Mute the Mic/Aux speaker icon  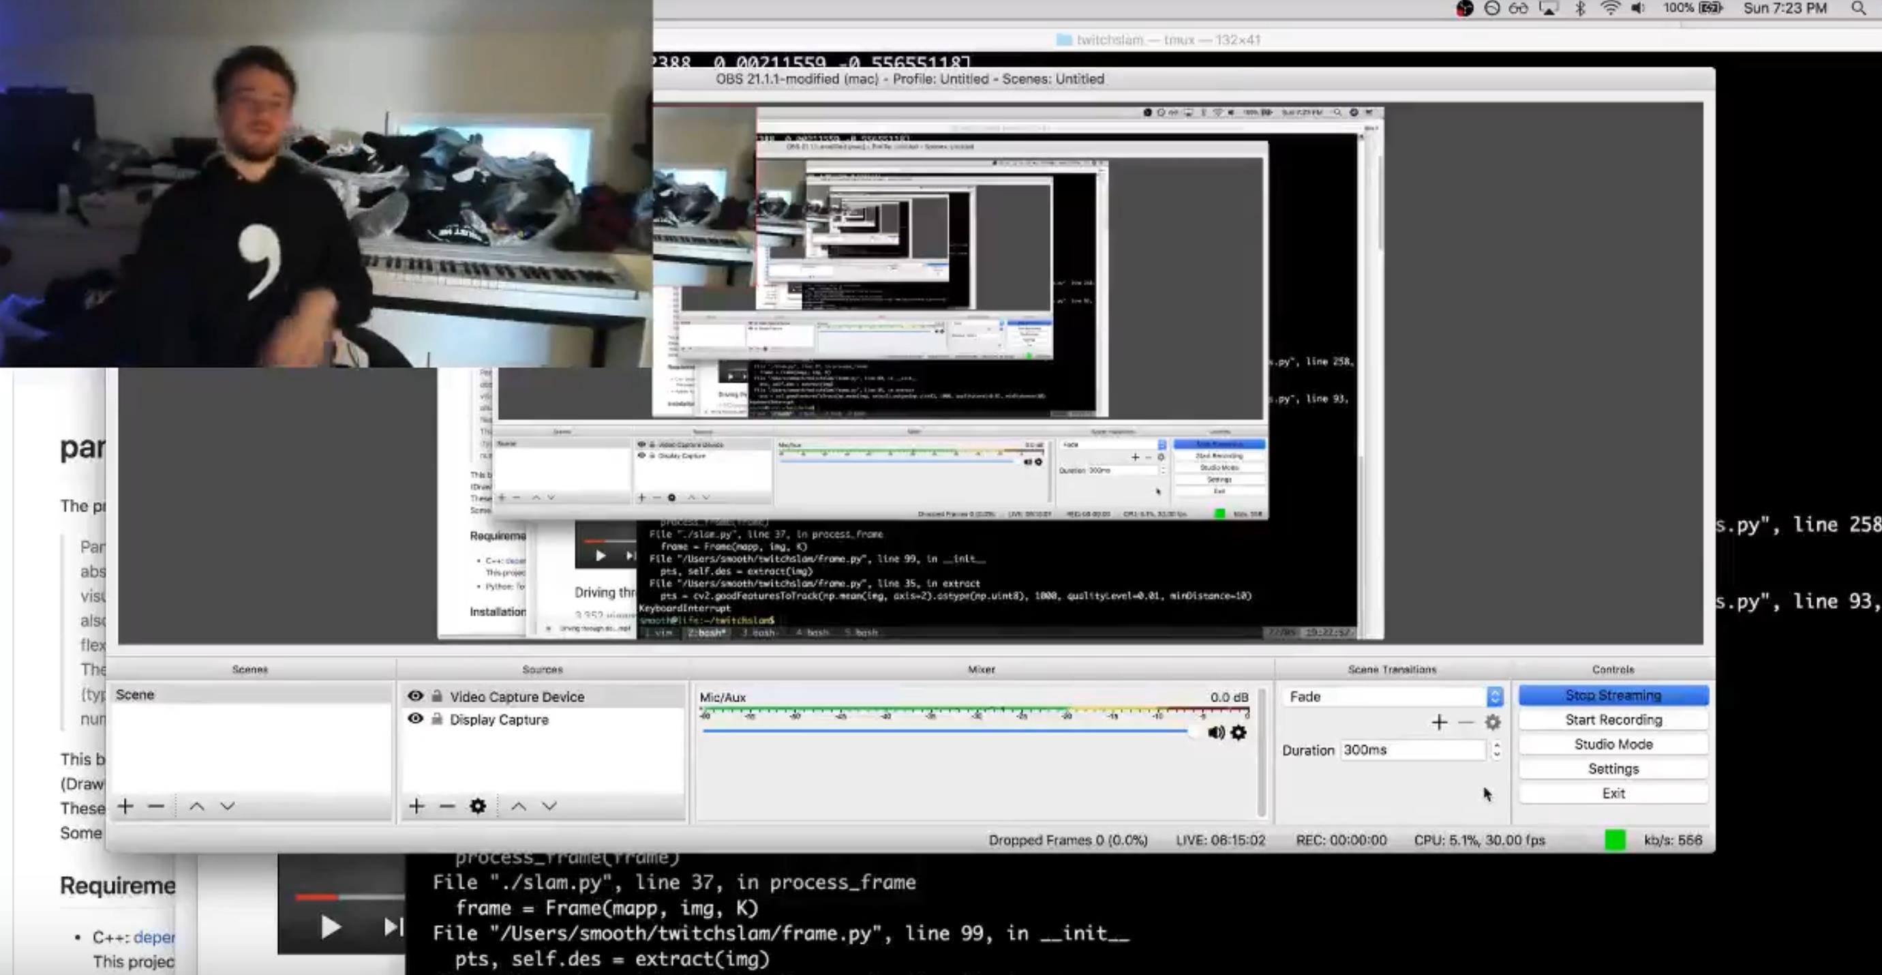coord(1216,732)
